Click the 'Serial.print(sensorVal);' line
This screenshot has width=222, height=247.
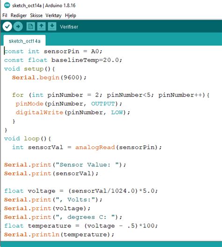51,173
